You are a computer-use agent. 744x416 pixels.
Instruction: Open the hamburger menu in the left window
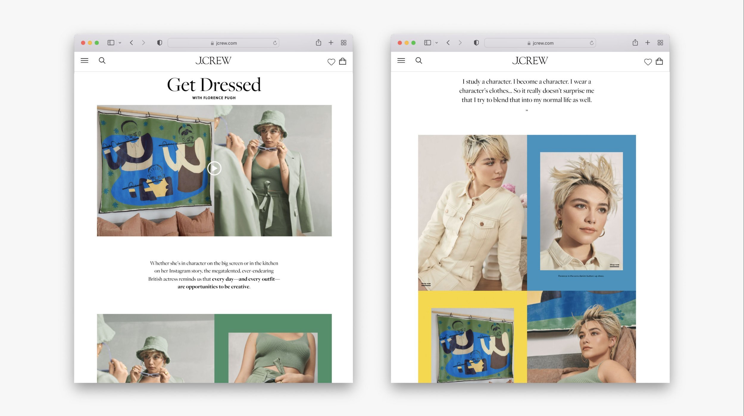(x=85, y=61)
